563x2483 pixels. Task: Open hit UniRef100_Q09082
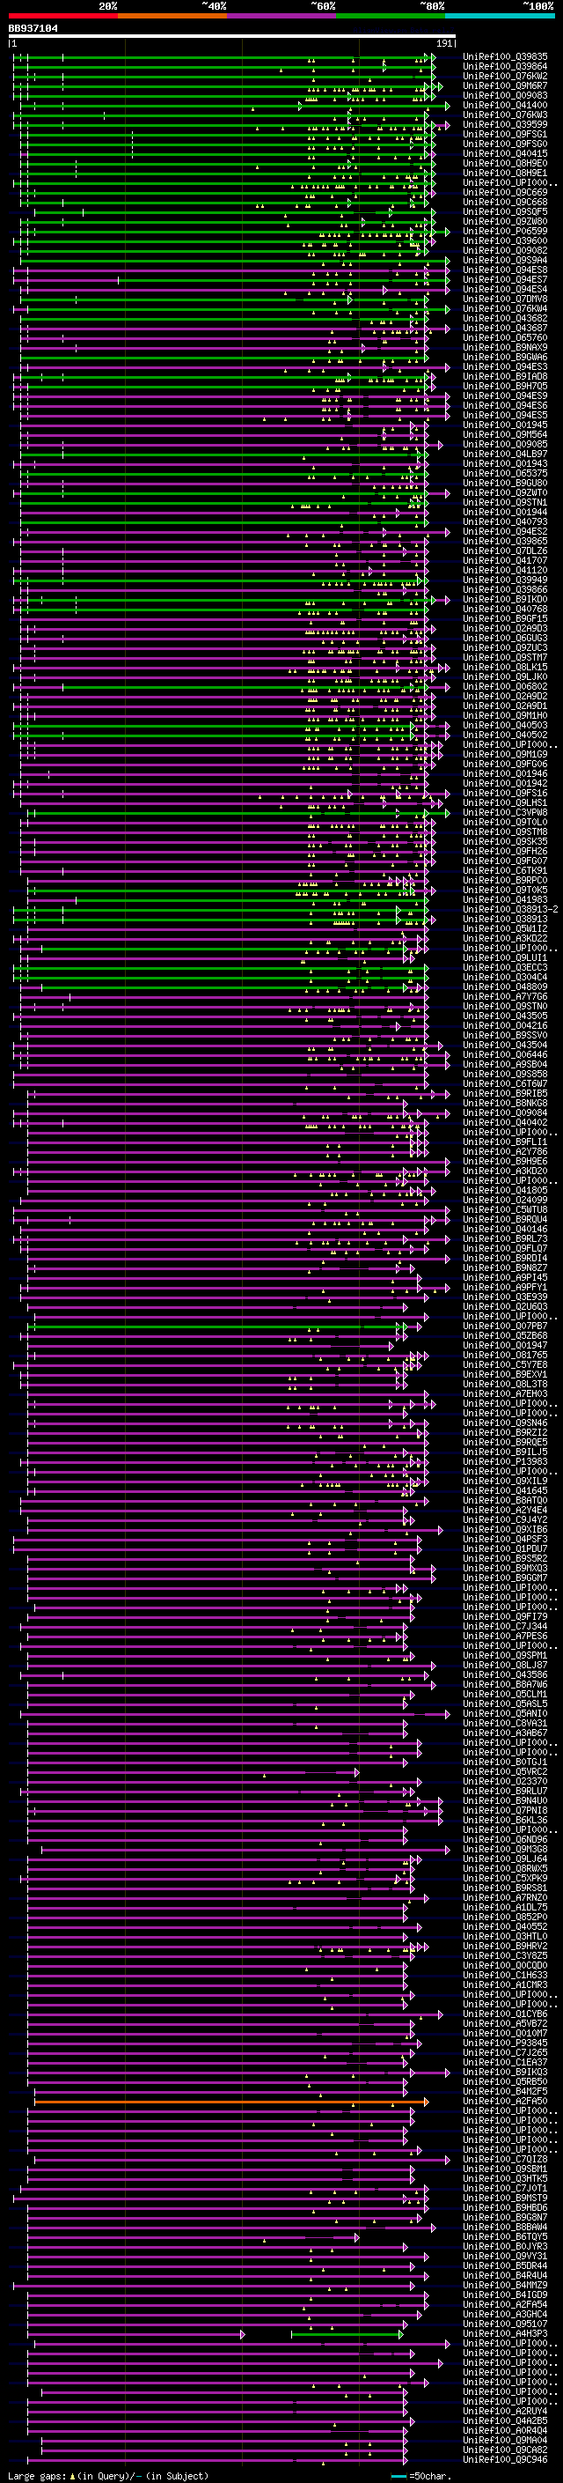click(505, 251)
